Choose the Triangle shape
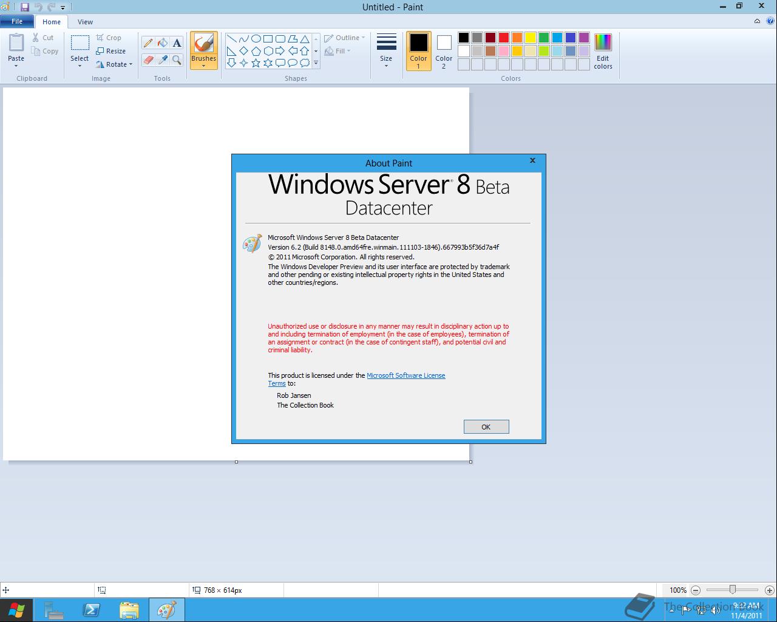The image size is (777, 622). click(305, 39)
